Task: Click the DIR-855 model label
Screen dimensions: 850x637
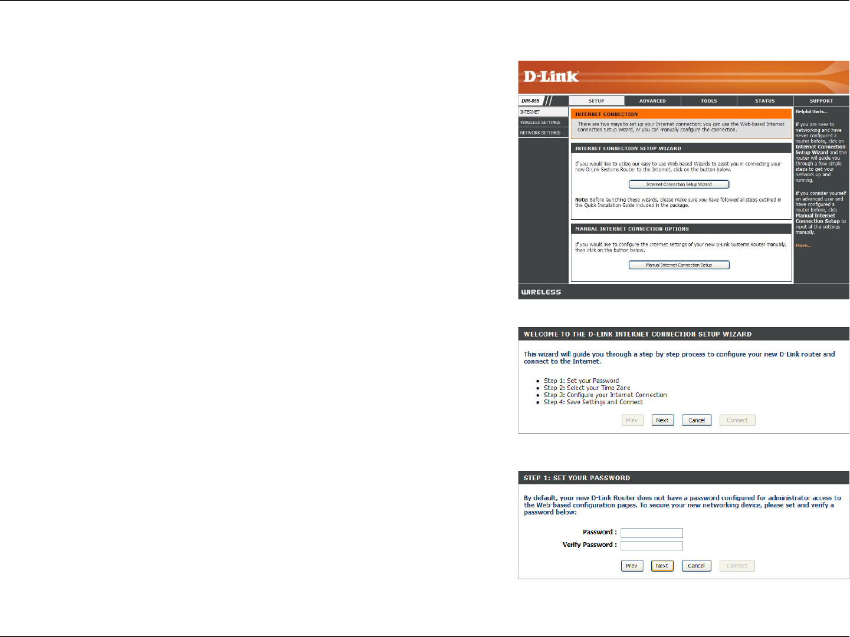Action: tap(530, 101)
